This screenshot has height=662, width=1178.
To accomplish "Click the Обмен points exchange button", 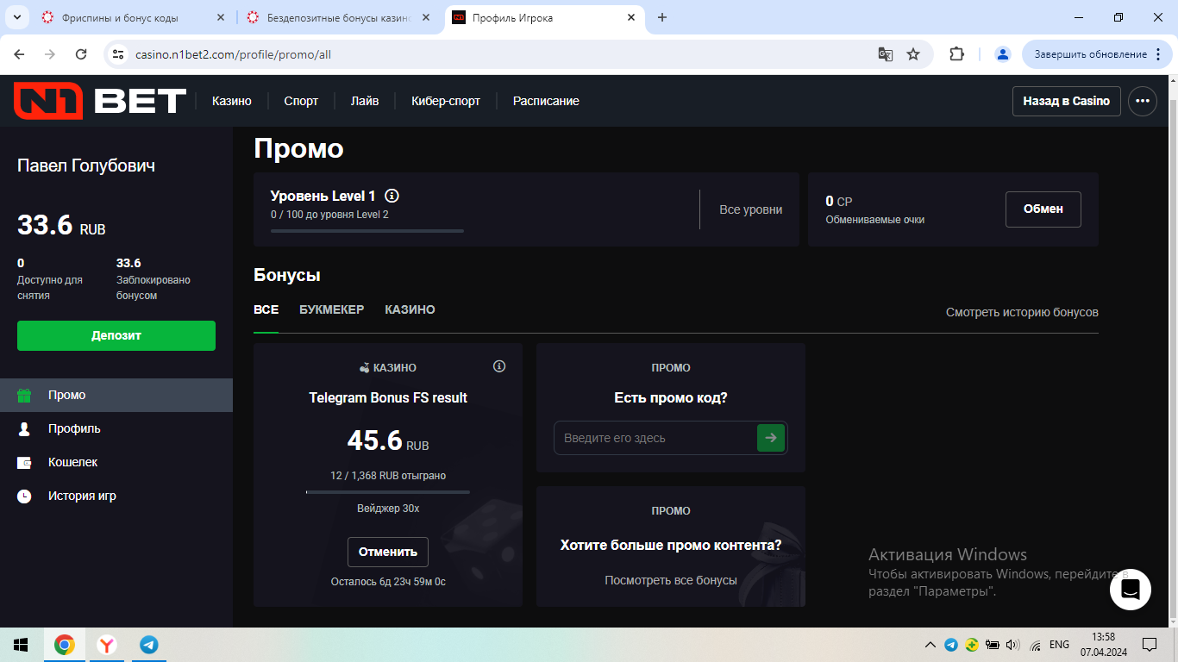I will click(x=1043, y=209).
